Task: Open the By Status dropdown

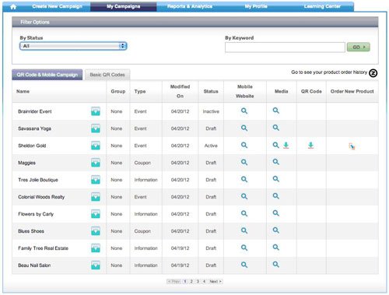Action: click(73, 46)
